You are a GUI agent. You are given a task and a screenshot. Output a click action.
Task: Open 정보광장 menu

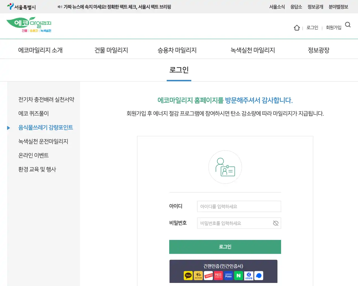pos(319,50)
